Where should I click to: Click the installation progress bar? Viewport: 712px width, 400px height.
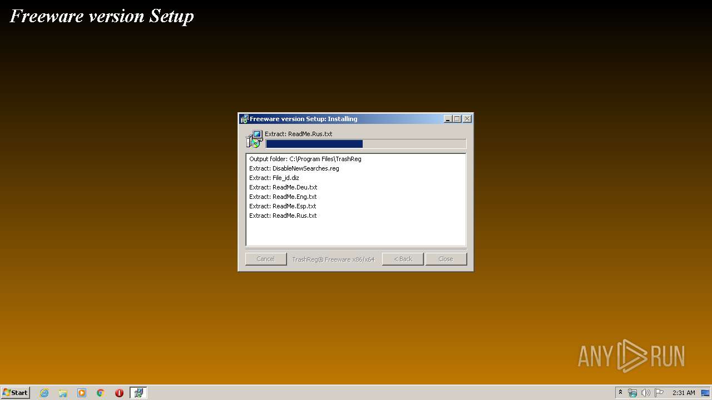(365, 144)
